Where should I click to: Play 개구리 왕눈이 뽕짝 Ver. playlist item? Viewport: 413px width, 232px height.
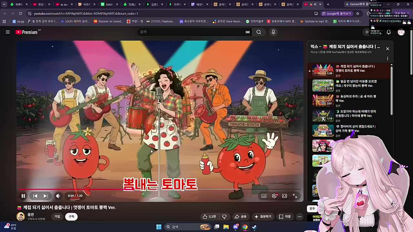(x=349, y=85)
